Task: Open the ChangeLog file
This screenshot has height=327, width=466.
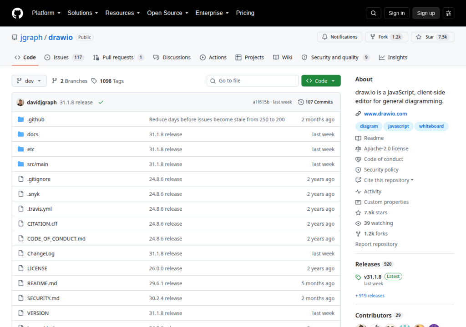Action: point(41,253)
